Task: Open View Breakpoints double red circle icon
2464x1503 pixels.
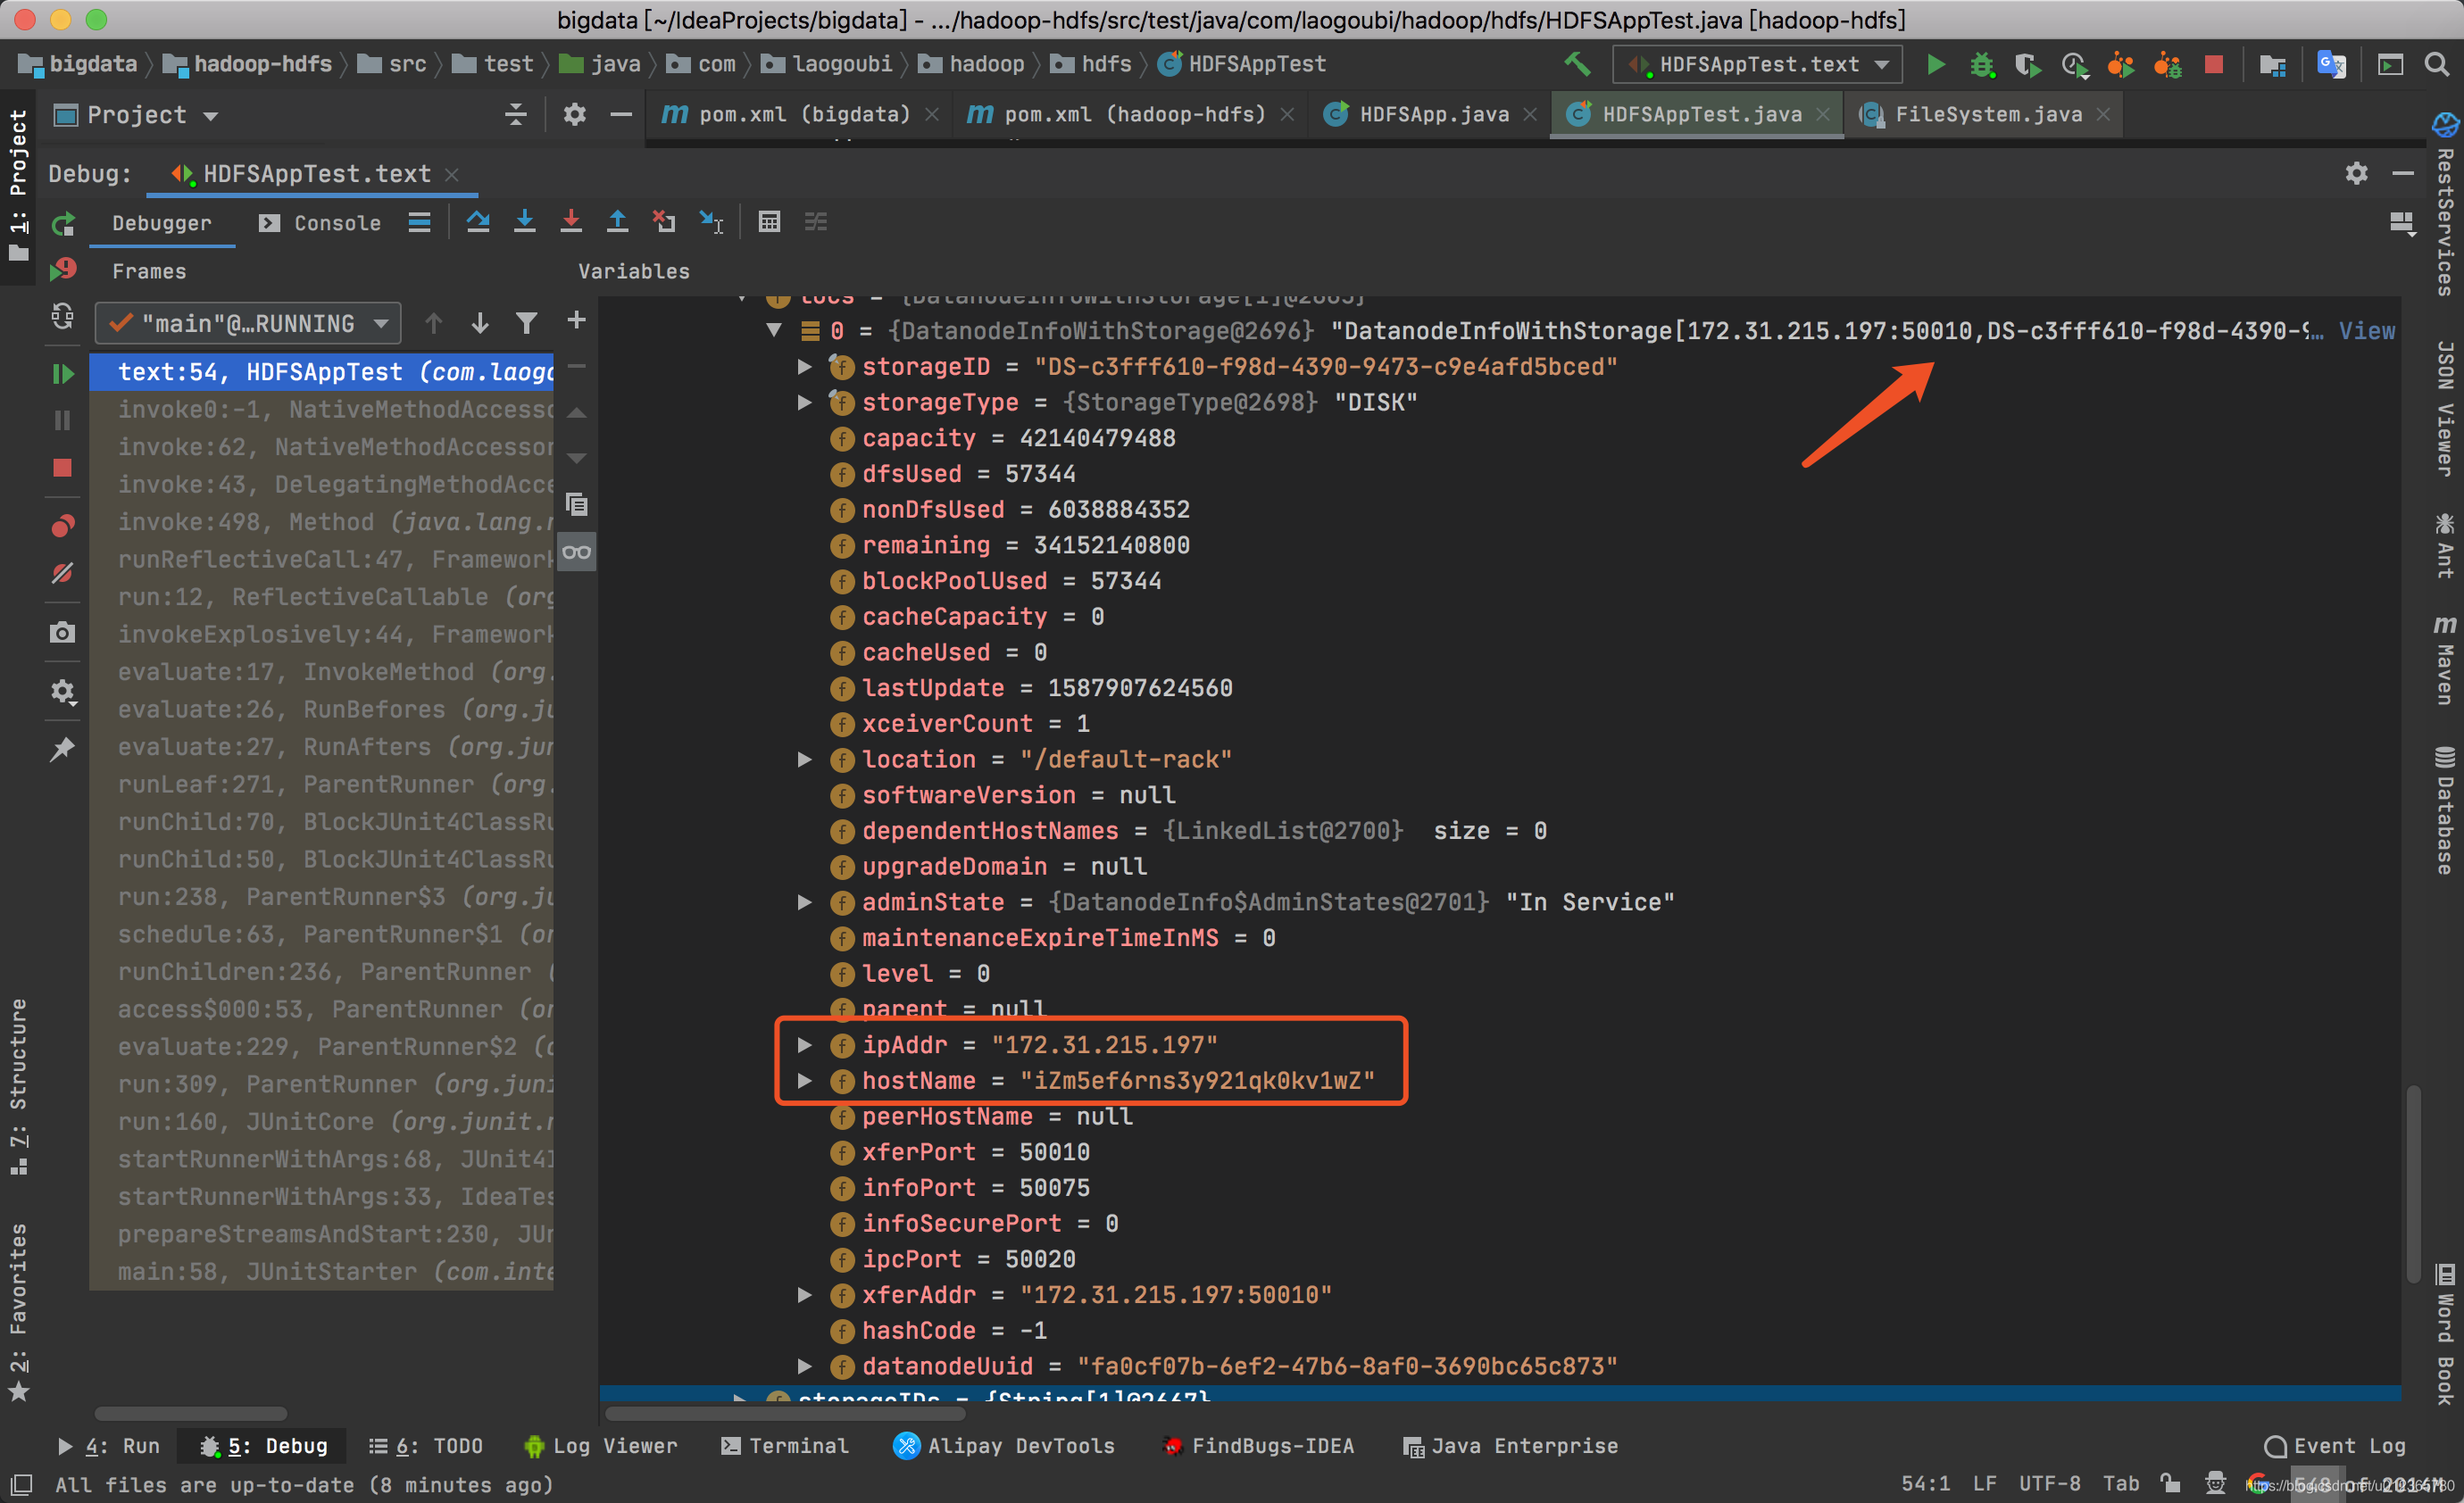Action: click(63, 525)
